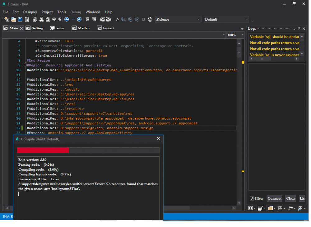Toggle the Filter checkbox in Logs

coord(252,198)
